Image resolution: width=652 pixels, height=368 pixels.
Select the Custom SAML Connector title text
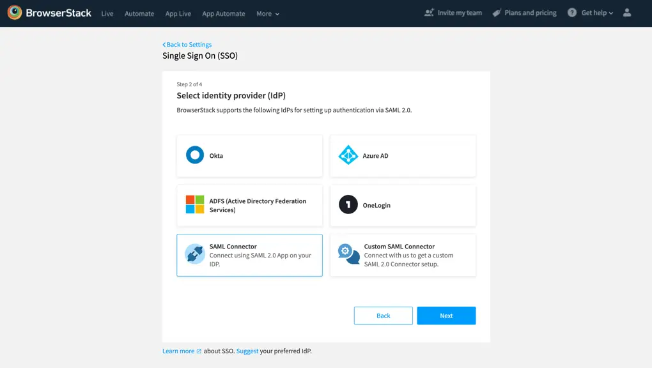(399, 246)
